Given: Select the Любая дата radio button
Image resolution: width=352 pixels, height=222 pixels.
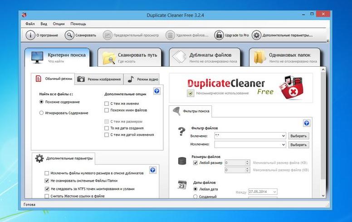Looking at the screenshot, I should [x=196, y=189].
